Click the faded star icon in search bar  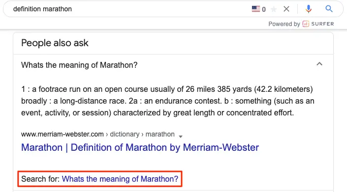click(x=274, y=9)
